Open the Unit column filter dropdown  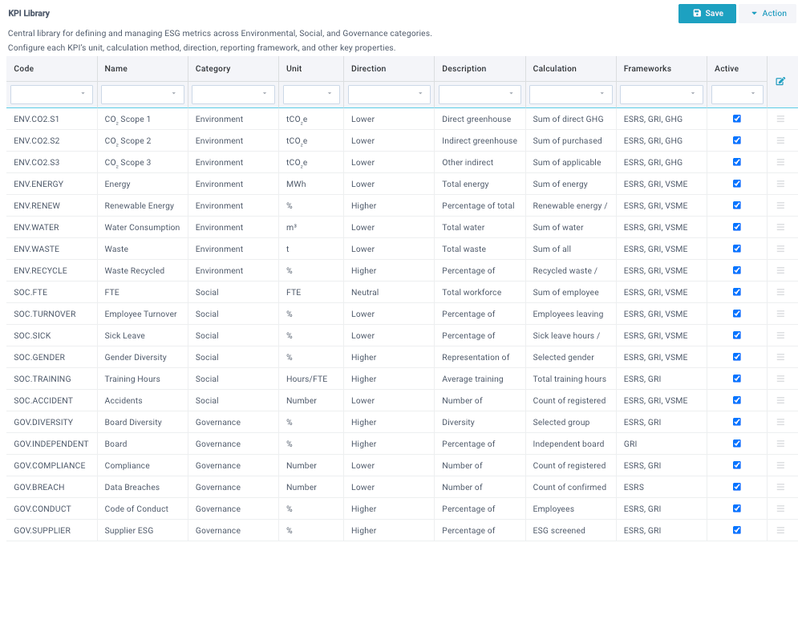pyautogui.click(x=311, y=94)
